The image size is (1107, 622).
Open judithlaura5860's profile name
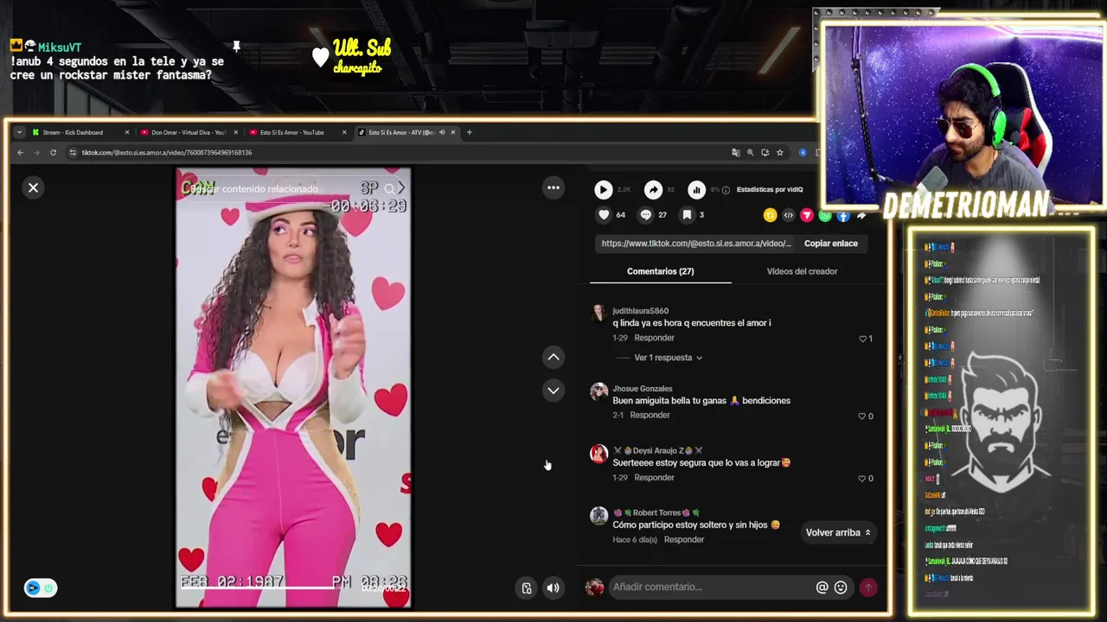tap(640, 311)
